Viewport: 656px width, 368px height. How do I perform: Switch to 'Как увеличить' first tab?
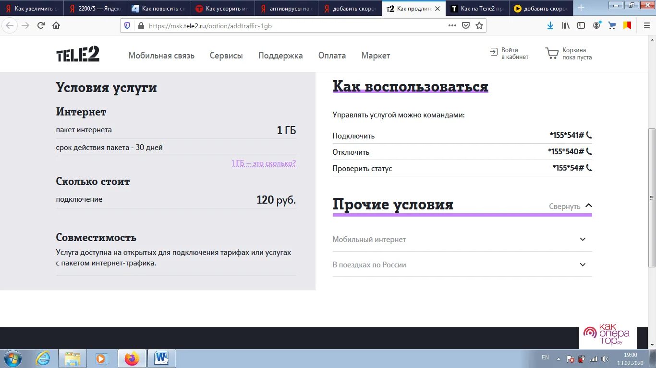click(32, 9)
